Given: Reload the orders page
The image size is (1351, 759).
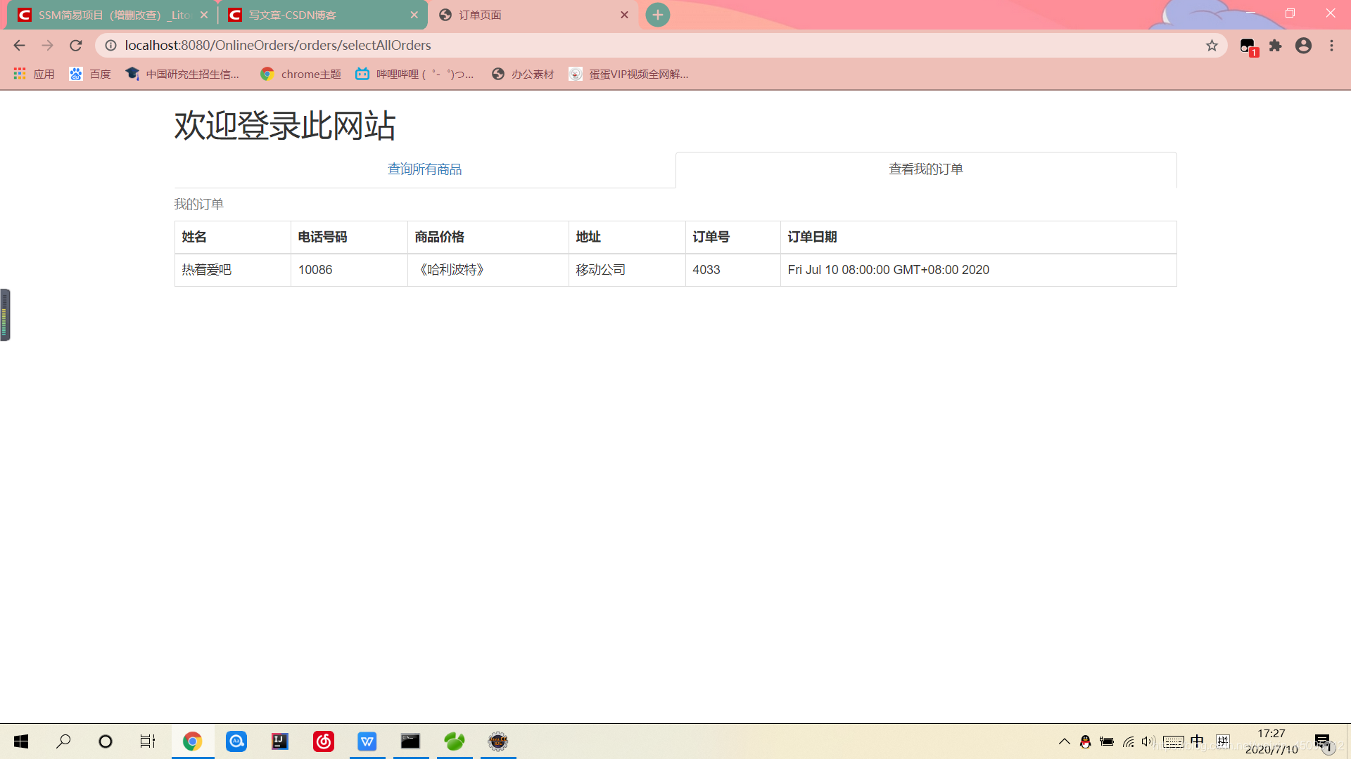Looking at the screenshot, I should [76, 46].
